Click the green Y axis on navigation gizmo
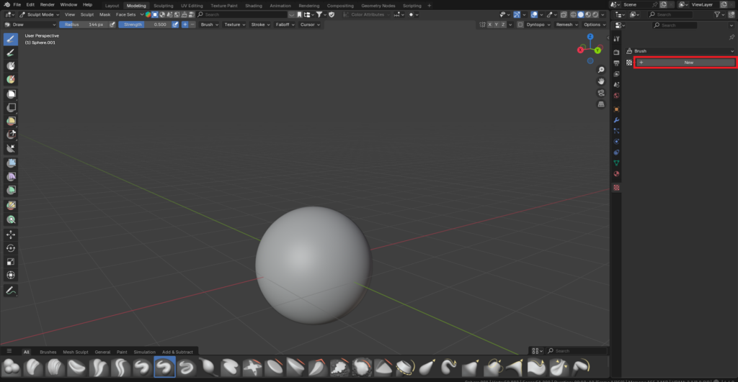The image size is (738, 382). coord(597,50)
